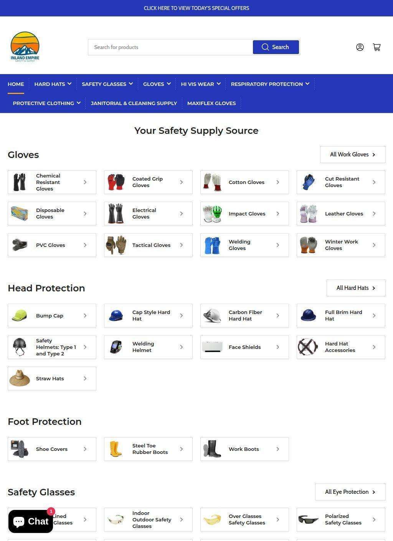Image resolution: width=393 pixels, height=541 pixels.
Task: Expand the Hard Hats dropdown menu
Action: point(53,84)
